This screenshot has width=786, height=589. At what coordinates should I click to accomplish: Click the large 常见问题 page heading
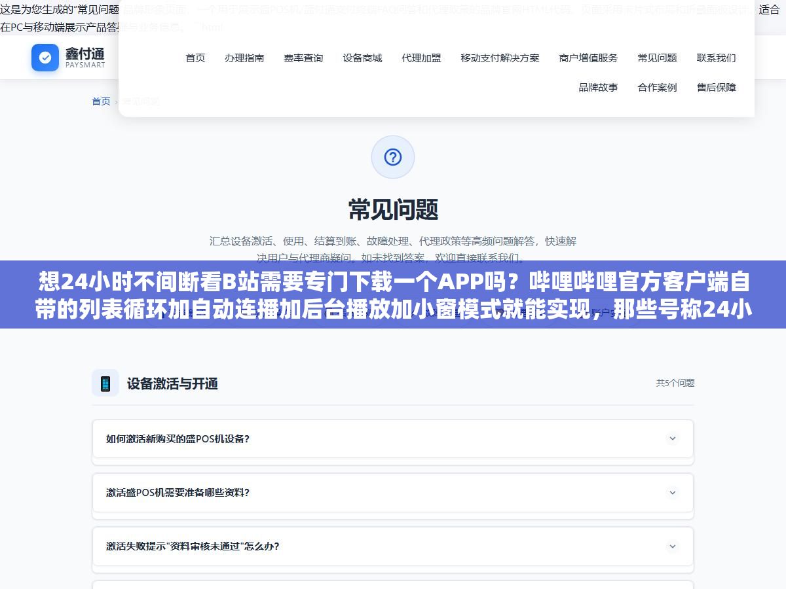coord(393,209)
